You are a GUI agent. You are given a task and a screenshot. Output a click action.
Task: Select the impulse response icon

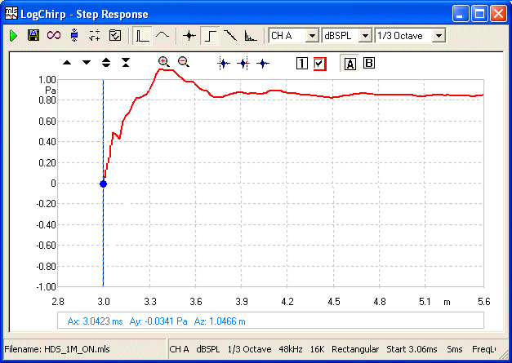[x=189, y=36]
